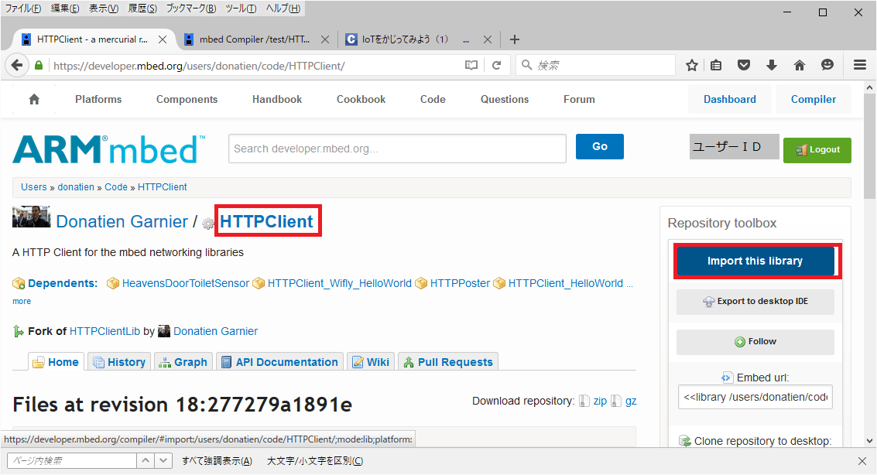Save page to Pocket icon

coord(743,66)
